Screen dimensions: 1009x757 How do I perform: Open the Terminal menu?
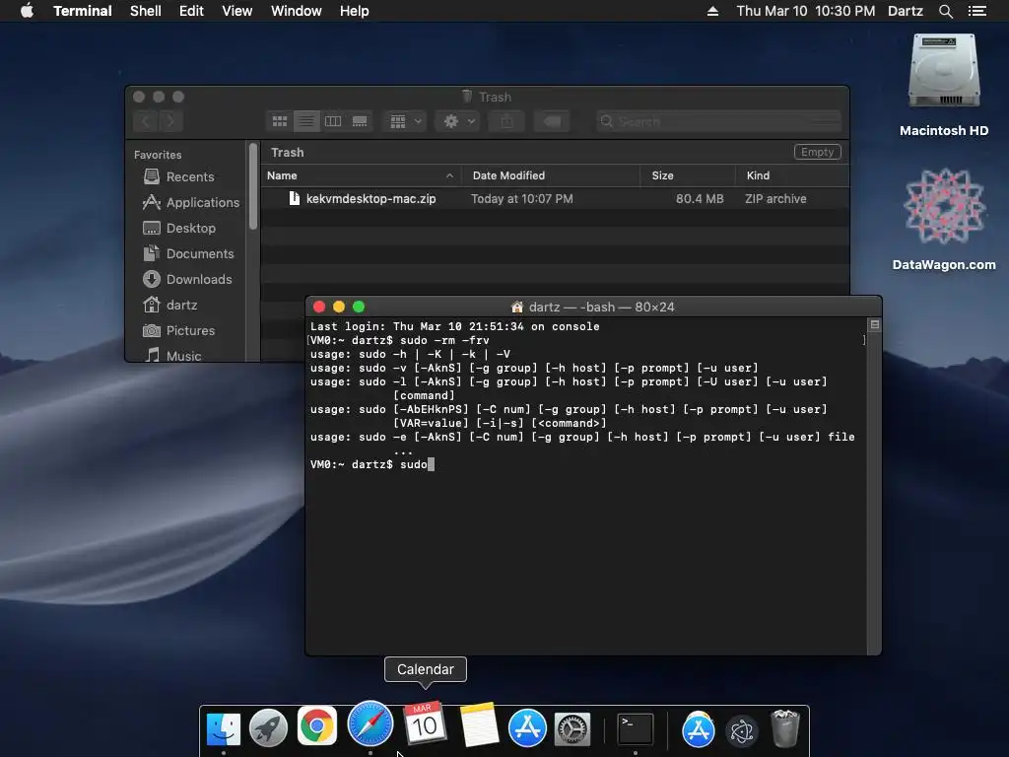(83, 11)
